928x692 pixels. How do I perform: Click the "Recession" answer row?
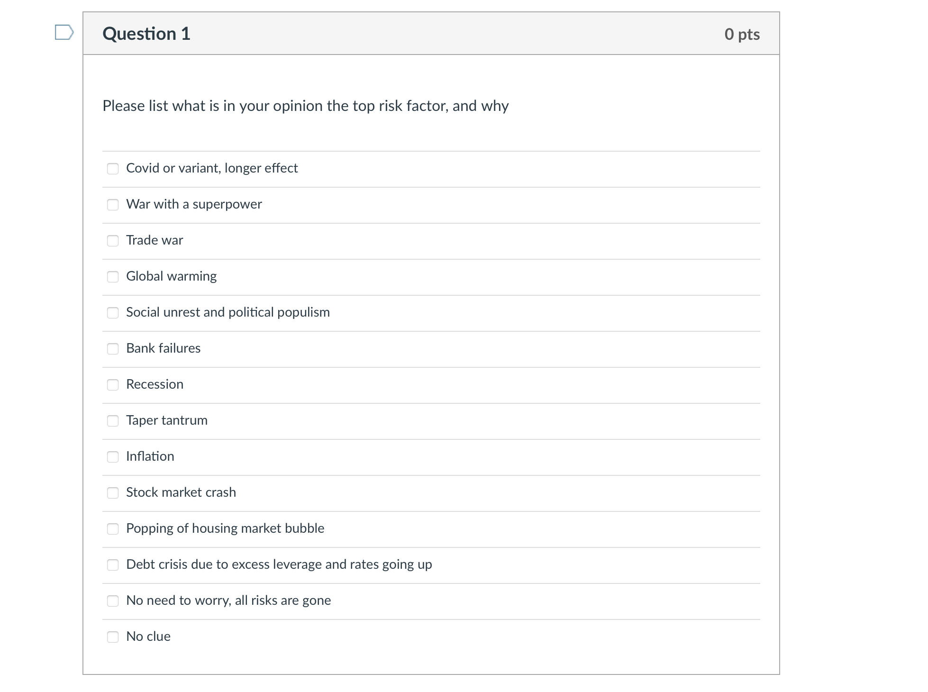pyautogui.click(x=155, y=384)
